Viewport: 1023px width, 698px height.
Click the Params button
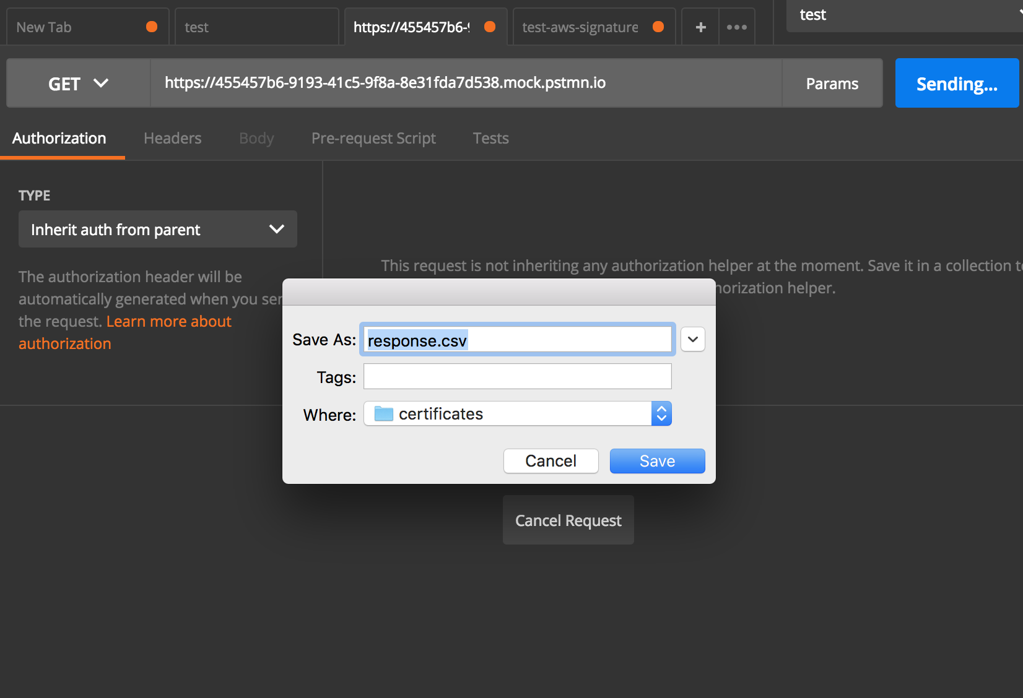(x=832, y=83)
